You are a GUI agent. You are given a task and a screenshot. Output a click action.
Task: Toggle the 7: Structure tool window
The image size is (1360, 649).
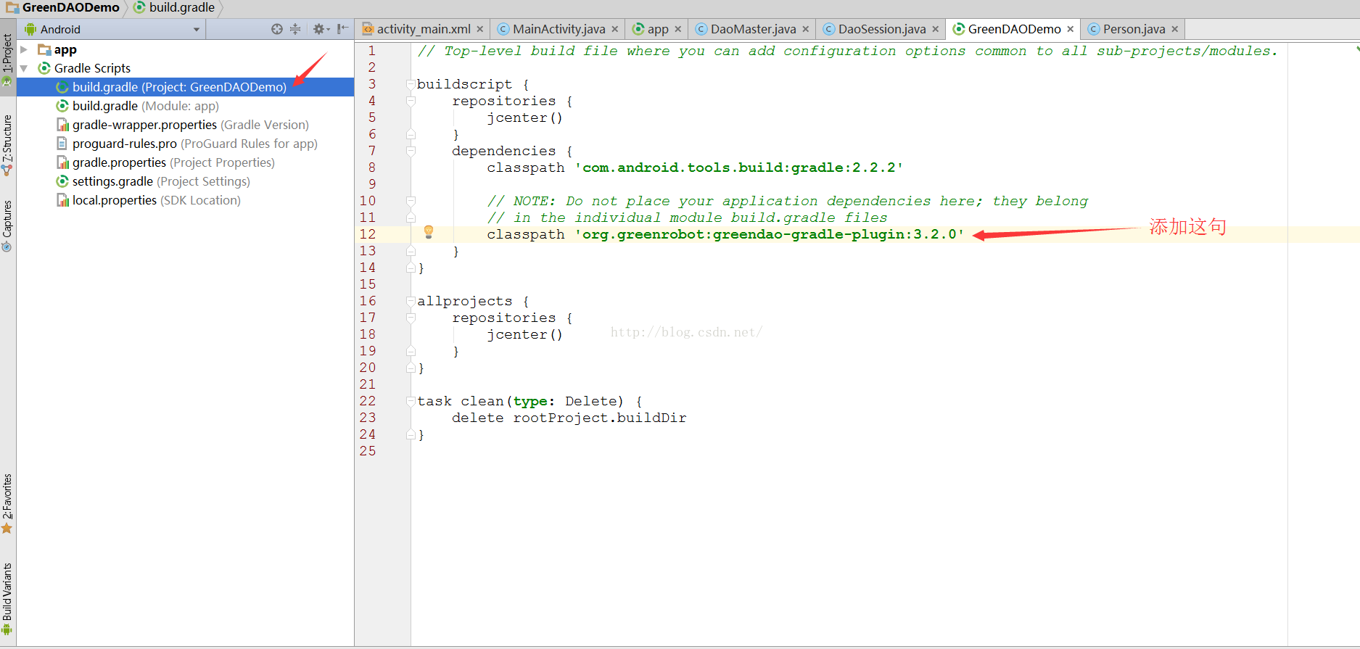coord(7,145)
